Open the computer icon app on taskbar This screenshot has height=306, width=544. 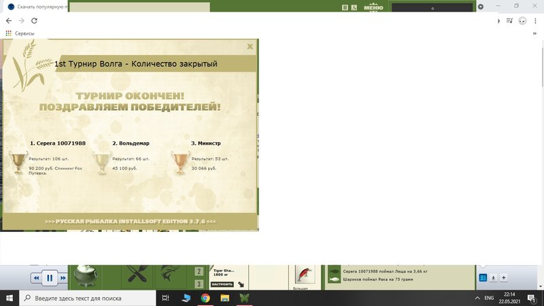186,298
